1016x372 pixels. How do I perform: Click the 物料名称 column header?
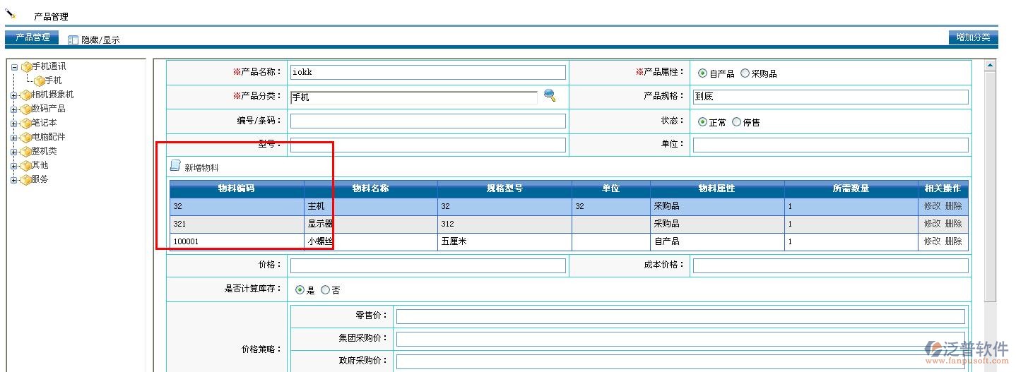[x=371, y=188]
